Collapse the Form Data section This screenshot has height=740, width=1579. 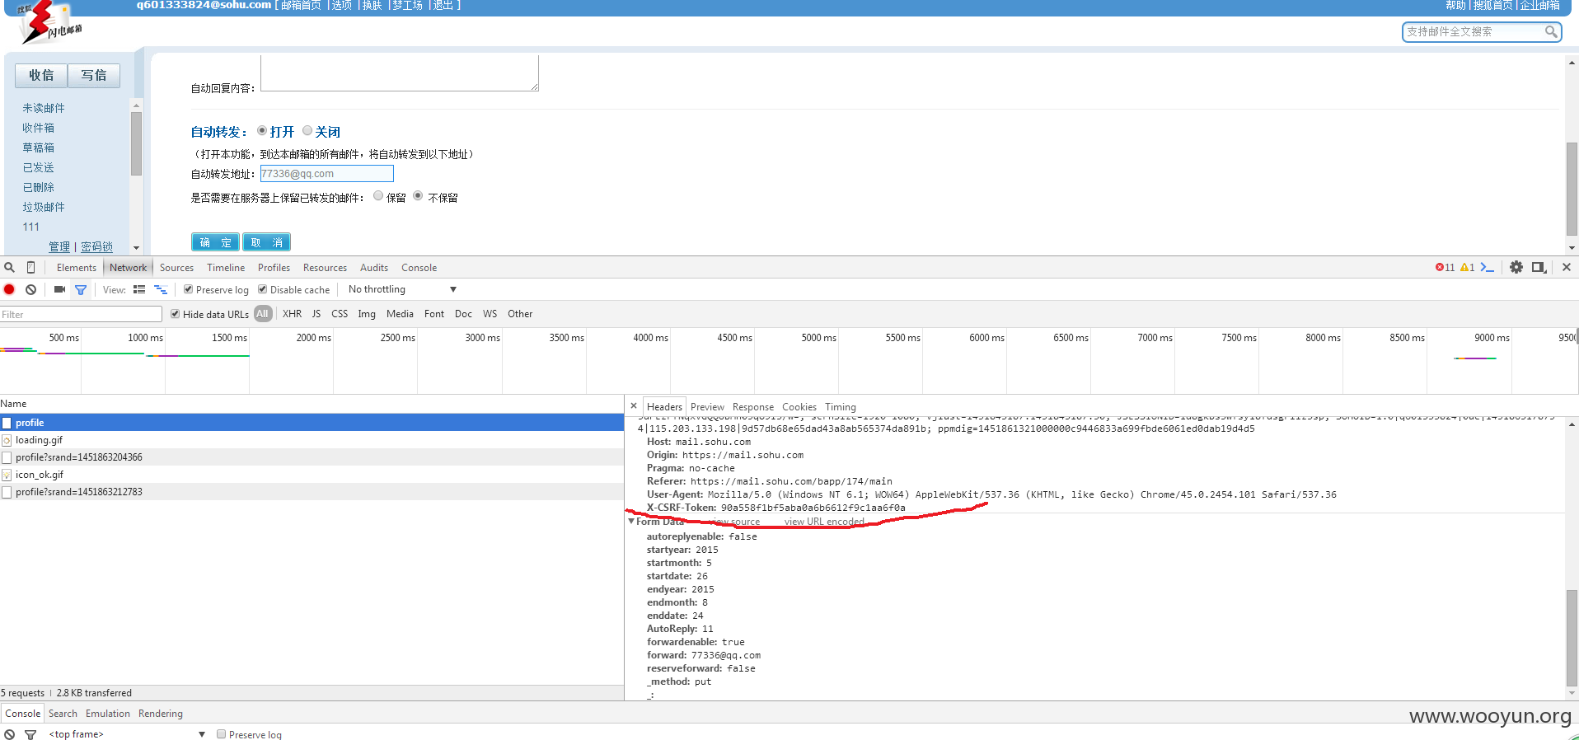pyautogui.click(x=631, y=521)
